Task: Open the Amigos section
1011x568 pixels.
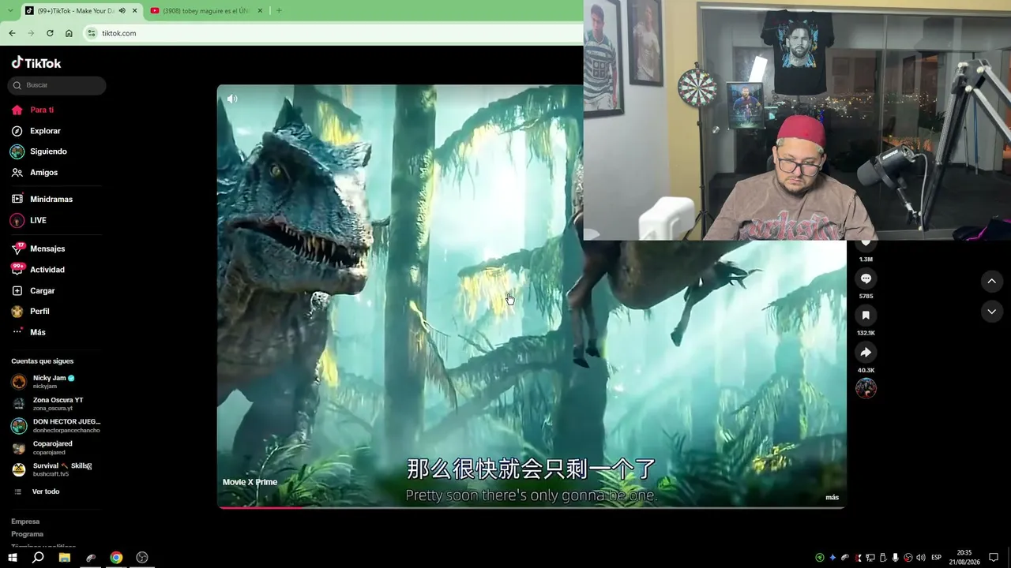Action: [35, 172]
